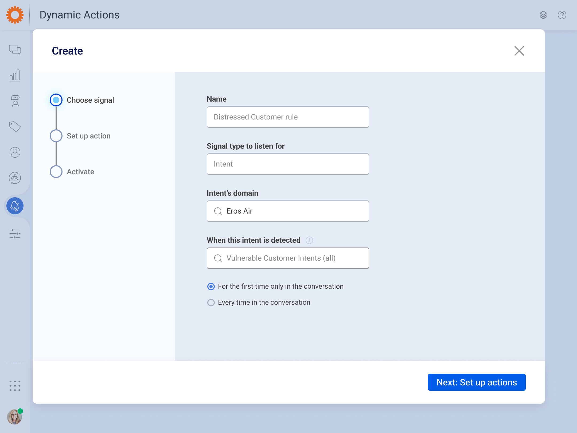Viewport: 577px width, 433px height.
Task: Select 'For the first time only' radio option
Action: [211, 287]
